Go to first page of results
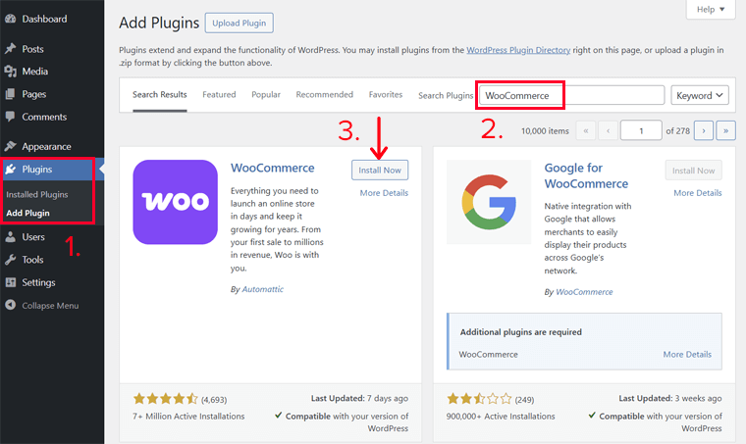746x444 pixels. tap(586, 130)
